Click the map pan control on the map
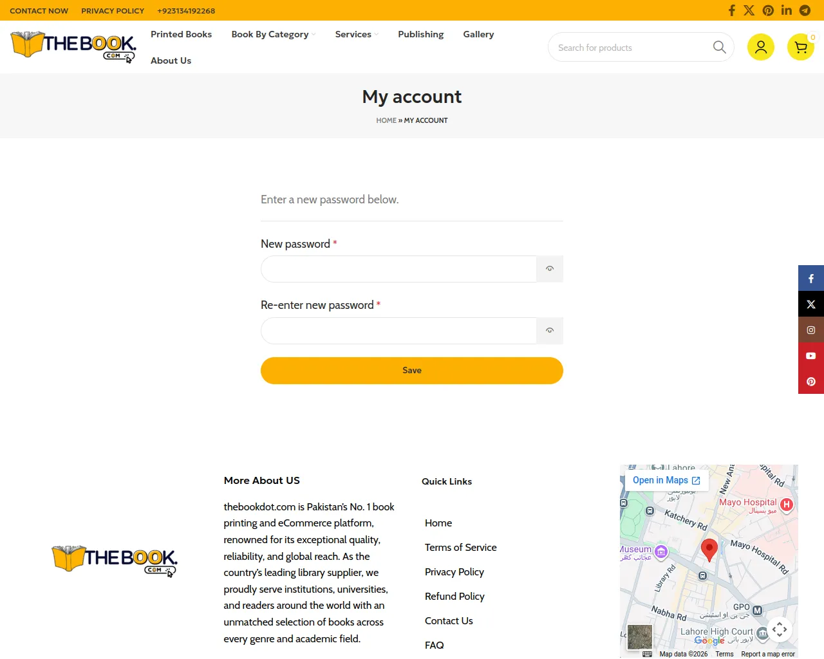Image resolution: width=824 pixels, height=659 pixels. 780,629
